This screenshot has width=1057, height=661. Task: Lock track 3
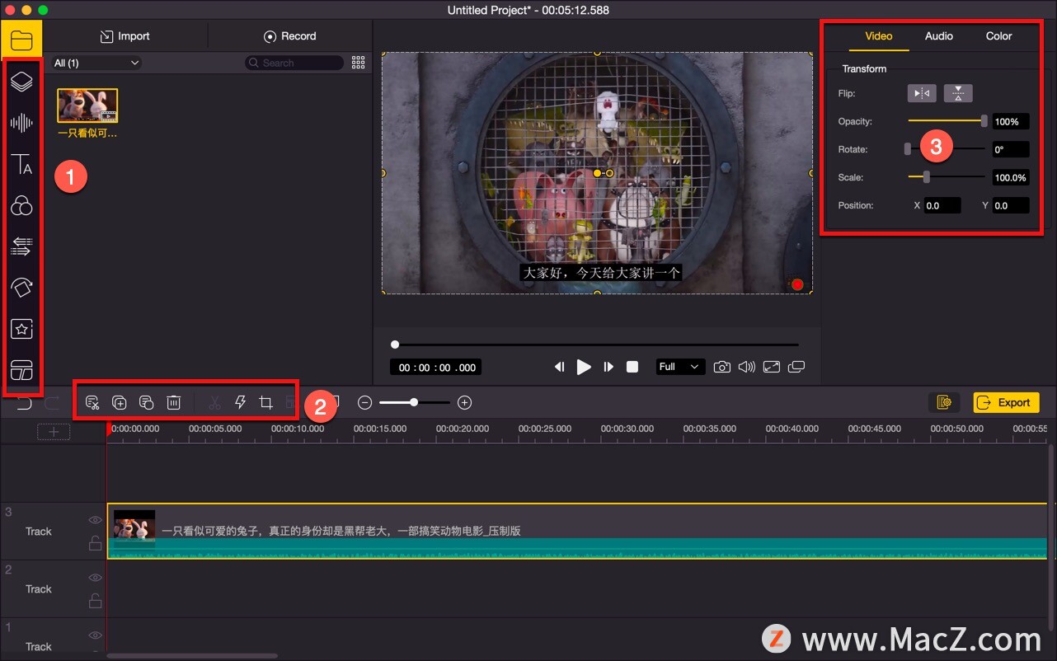(x=95, y=542)
